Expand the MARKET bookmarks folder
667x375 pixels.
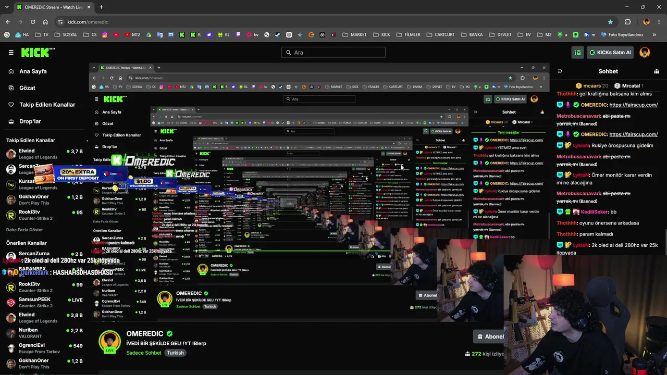tap(354, 35)
